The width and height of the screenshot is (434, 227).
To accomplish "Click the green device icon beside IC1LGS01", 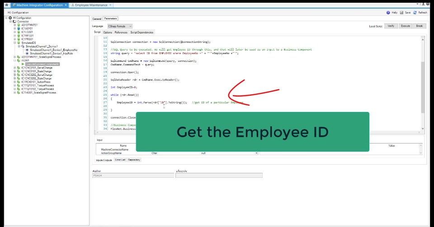I will coord(19,32).
